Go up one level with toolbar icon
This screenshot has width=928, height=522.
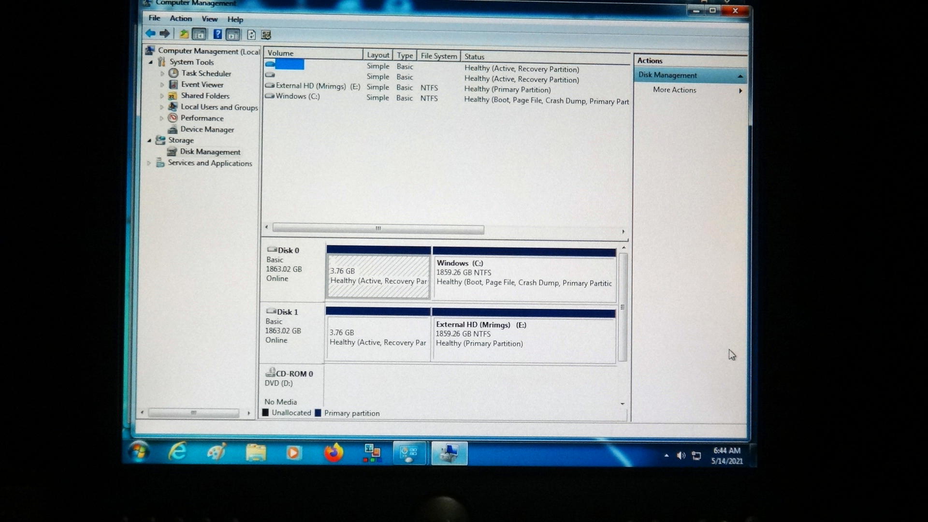click(184, 34)
